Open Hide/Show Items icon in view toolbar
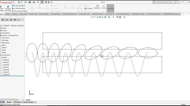Image resolution: width=190 pixels, height=106 pixels. (x=113, y=17)
